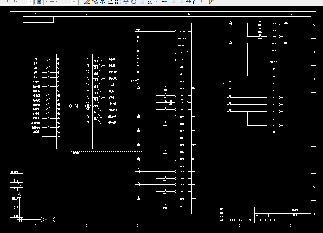Click zone letter A on right border
Viewport: 323px width, 233px height.
314,25
